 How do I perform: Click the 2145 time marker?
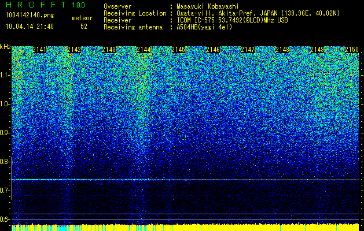coord(178,50)
